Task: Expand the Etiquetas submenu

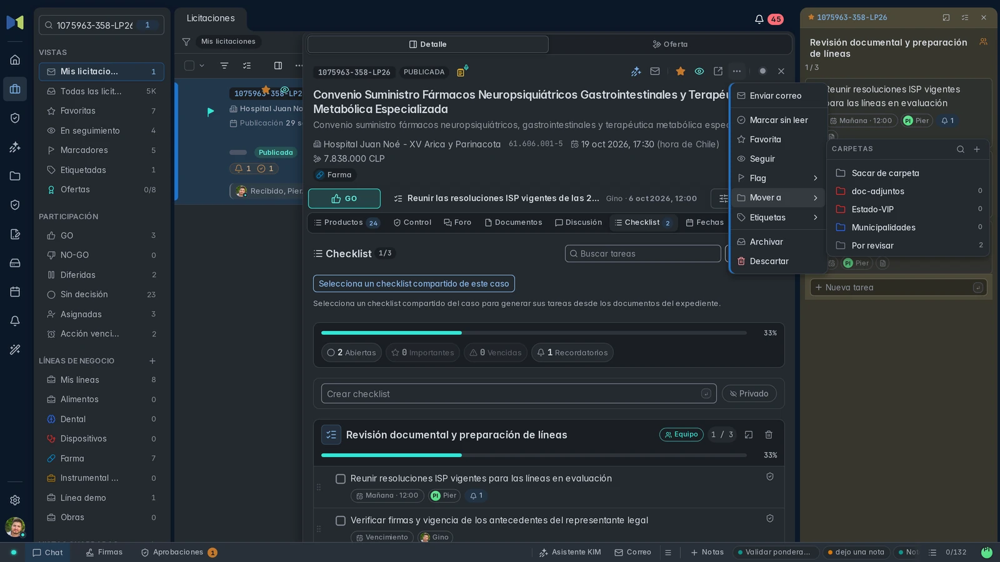Action: tap(778, 218)
